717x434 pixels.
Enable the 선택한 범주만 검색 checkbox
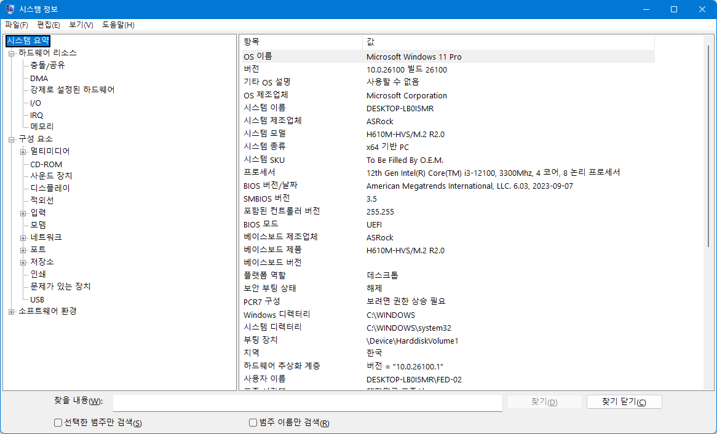[x=58, y=422]
